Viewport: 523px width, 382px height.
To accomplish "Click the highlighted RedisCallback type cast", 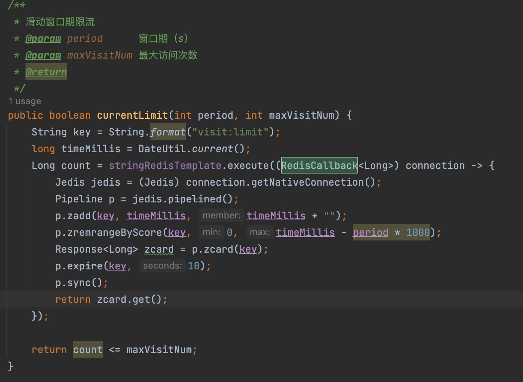I will (319, 165).
